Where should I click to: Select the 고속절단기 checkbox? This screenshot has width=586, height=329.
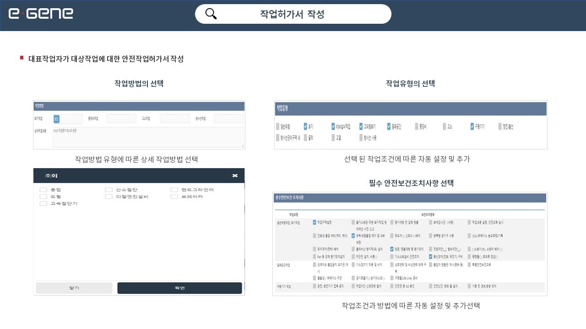click(x=43, y=203)
